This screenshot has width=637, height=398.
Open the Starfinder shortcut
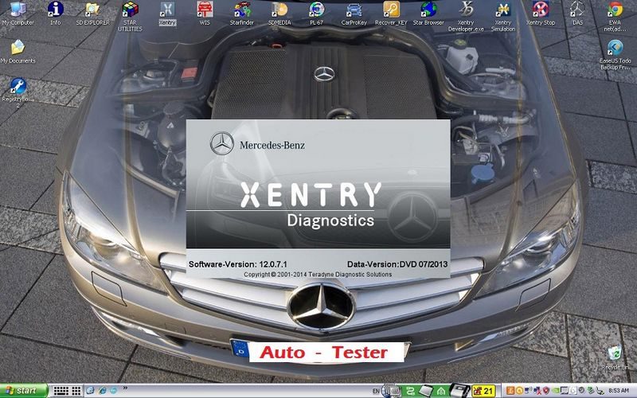point(242,14)
